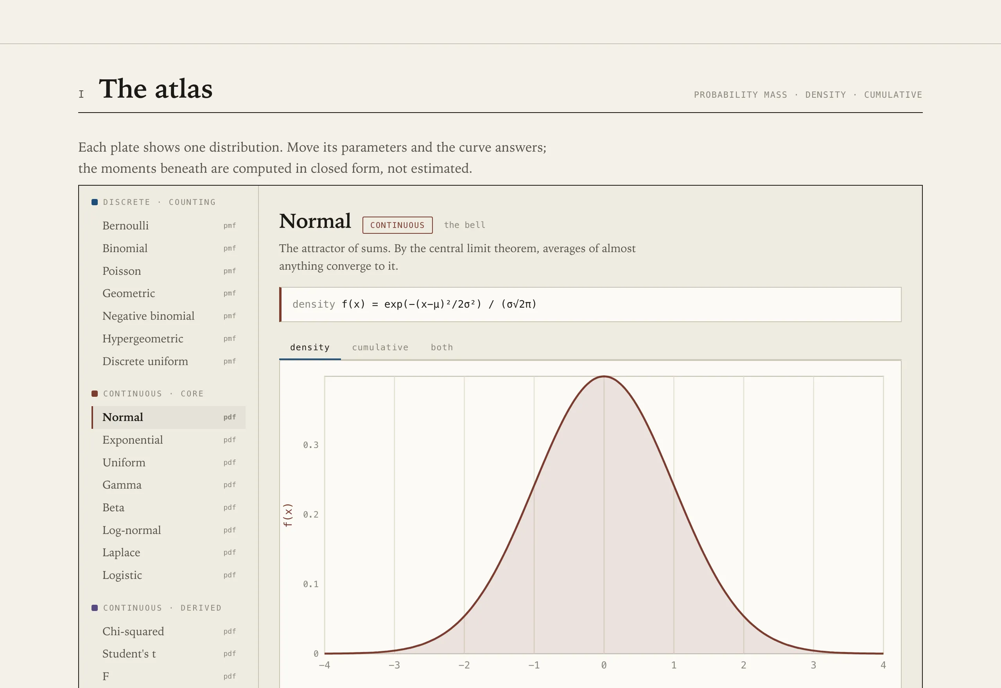Click the Normal heading title
Image resolution: width=1001 pixels, height=688 pixels.
coord(315,221)
